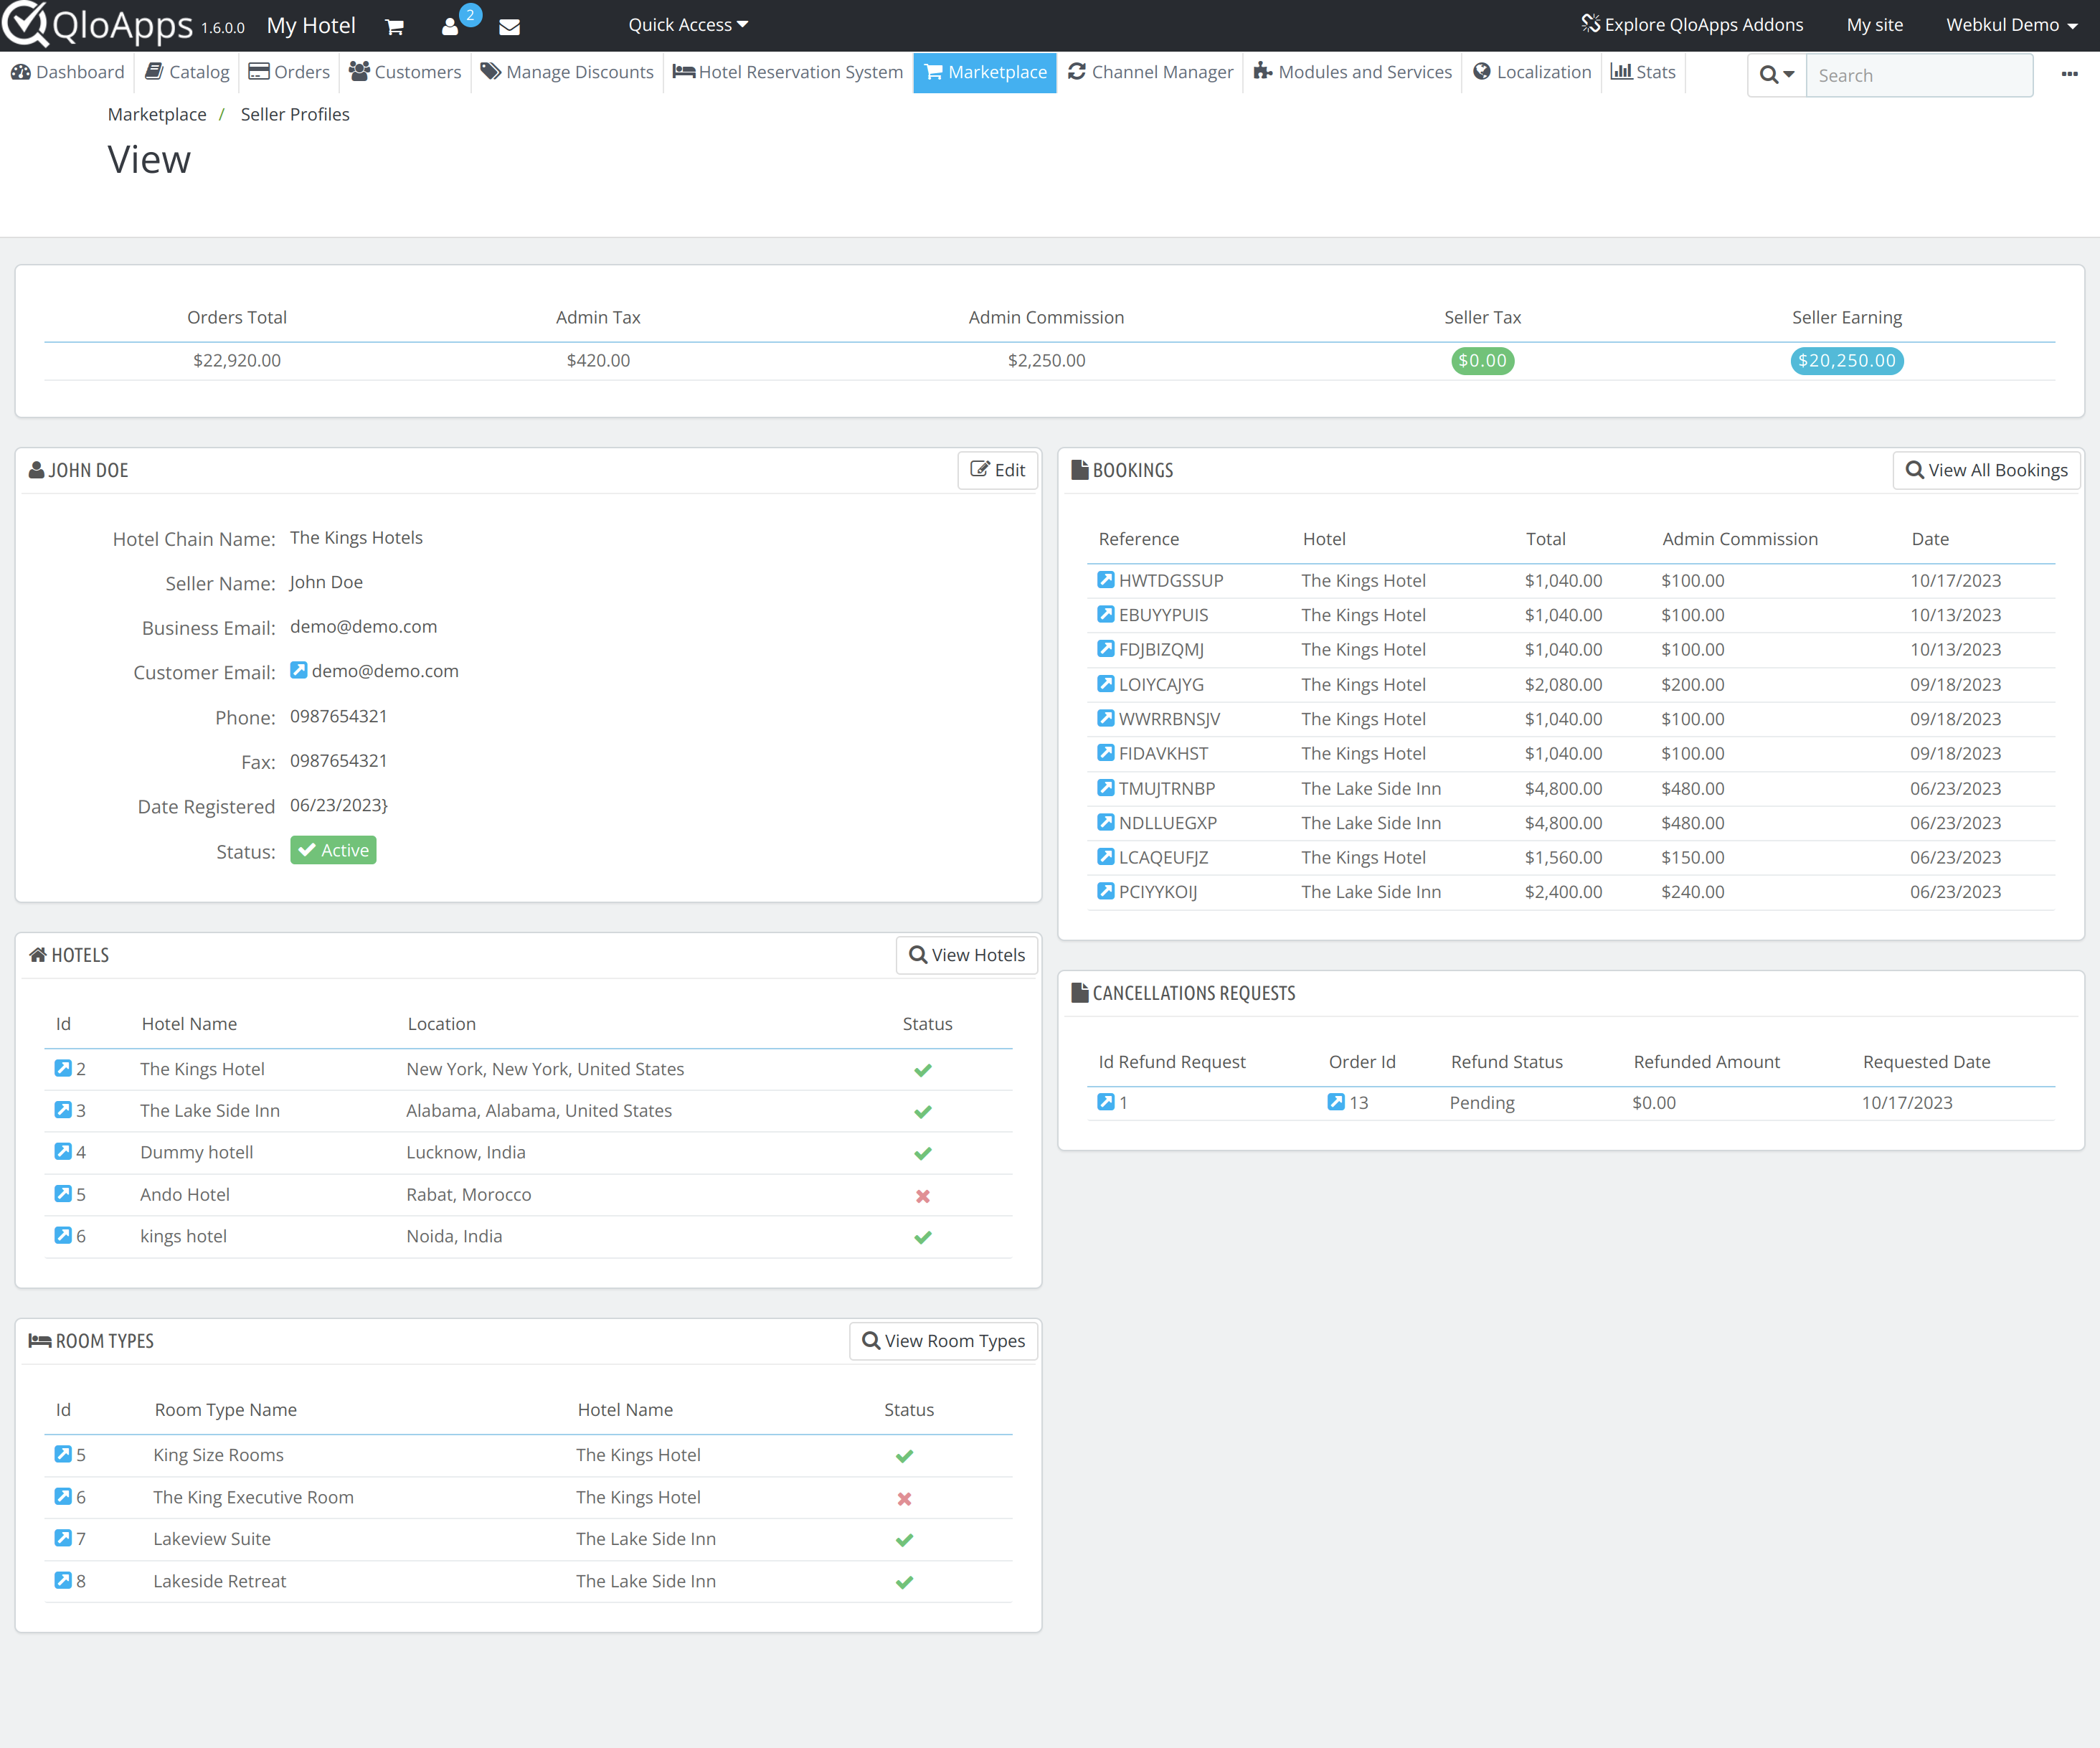Open link icon for booking EBUYYPUIS
This screenshot has height=1748, width=2100.
[x=1105, y=614]
